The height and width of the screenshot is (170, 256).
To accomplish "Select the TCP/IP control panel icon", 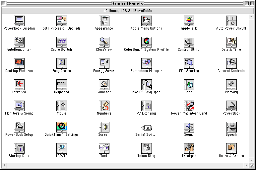I will 61,148.
